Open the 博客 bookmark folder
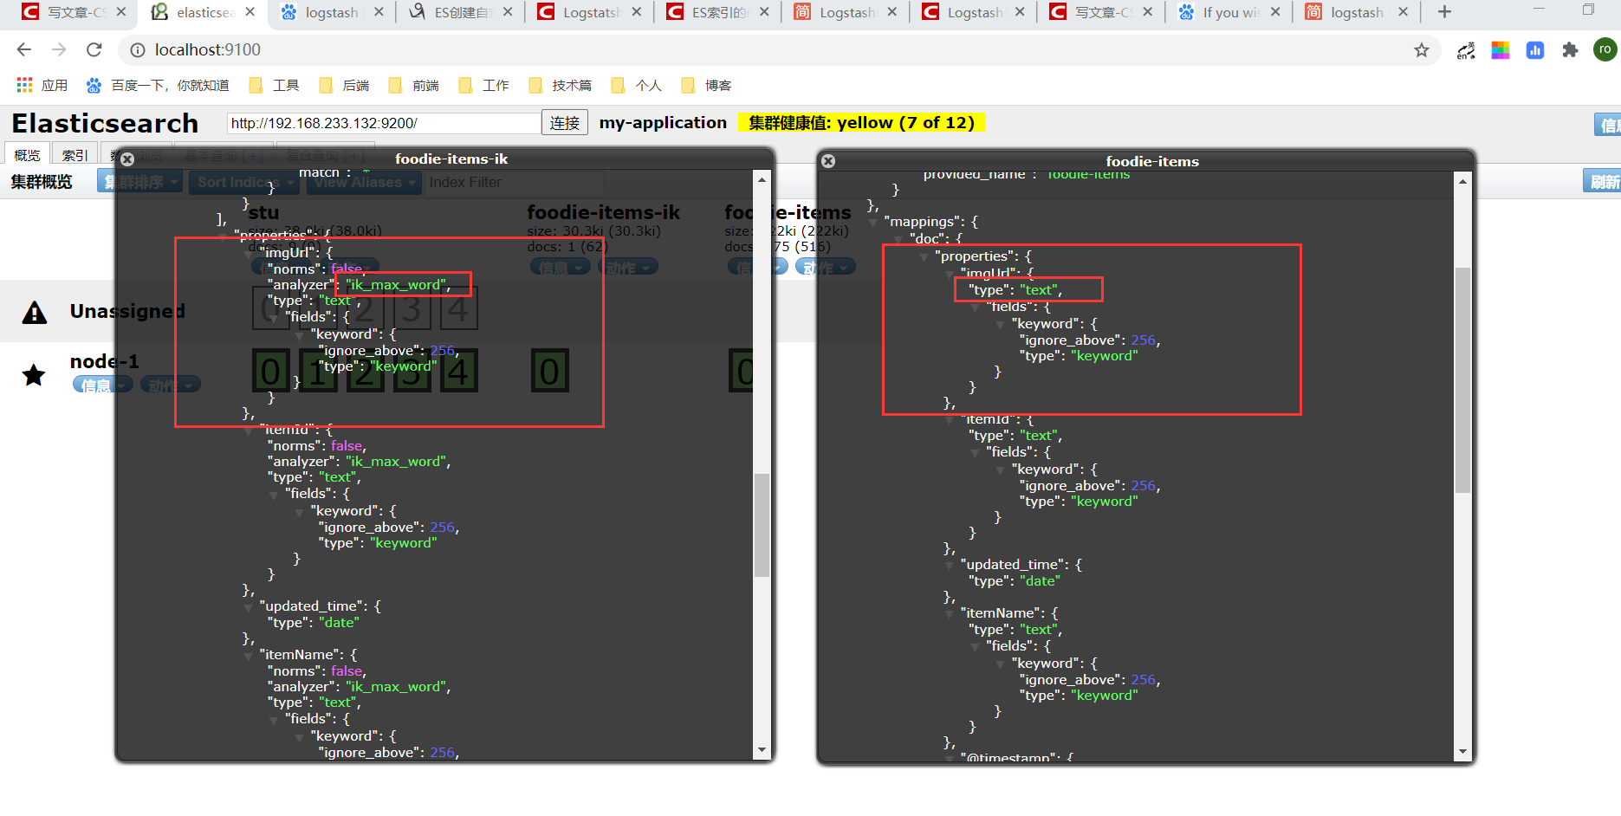Image resolution: width=1621 pixels, height=816 pixels. (707, 85)
